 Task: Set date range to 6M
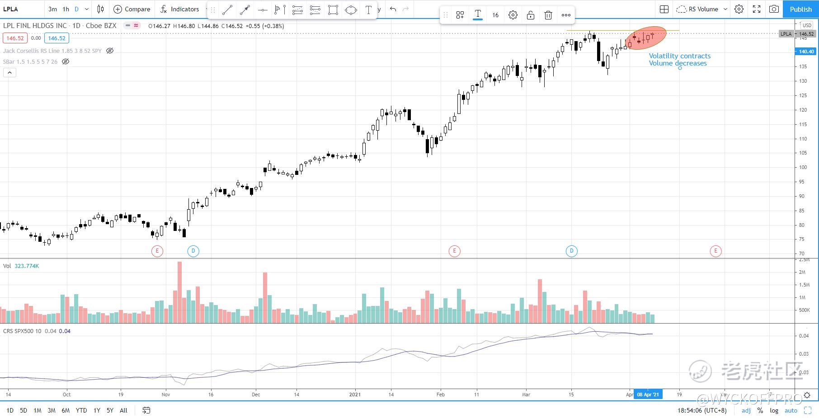[66, 410]
